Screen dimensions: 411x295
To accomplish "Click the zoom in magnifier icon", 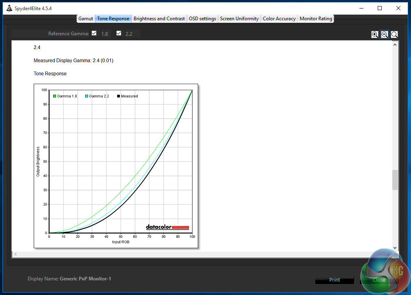I will tap(375, 34).
